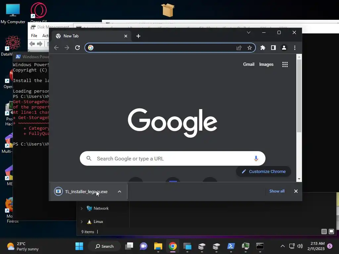Viewport: 339px width, 254px height.
Task: Expand Linux in File Explorer tree
Action: point(81,222)
